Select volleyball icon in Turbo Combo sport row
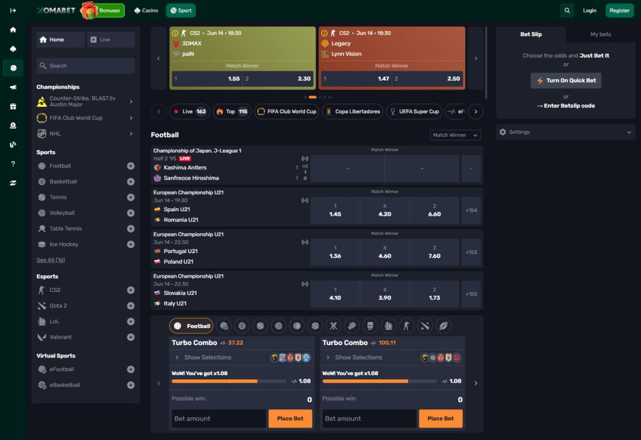Screen dimensions: 641x440 tap(279, 326)
